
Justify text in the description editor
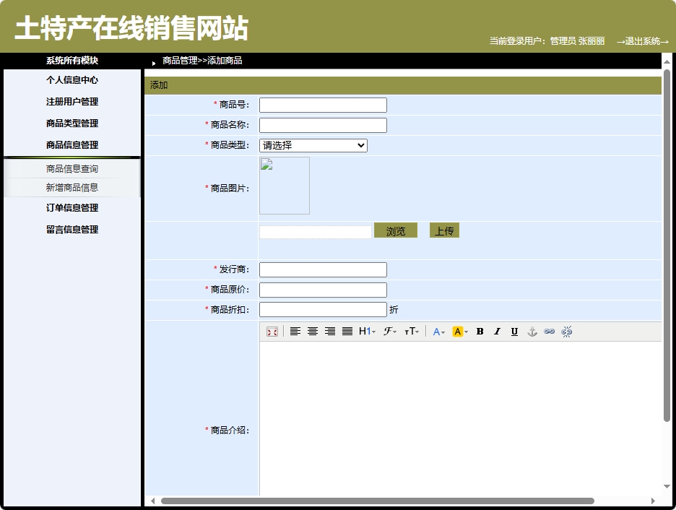click(x=347, y=332)
